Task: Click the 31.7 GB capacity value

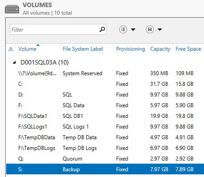Action: click(159, 84)
